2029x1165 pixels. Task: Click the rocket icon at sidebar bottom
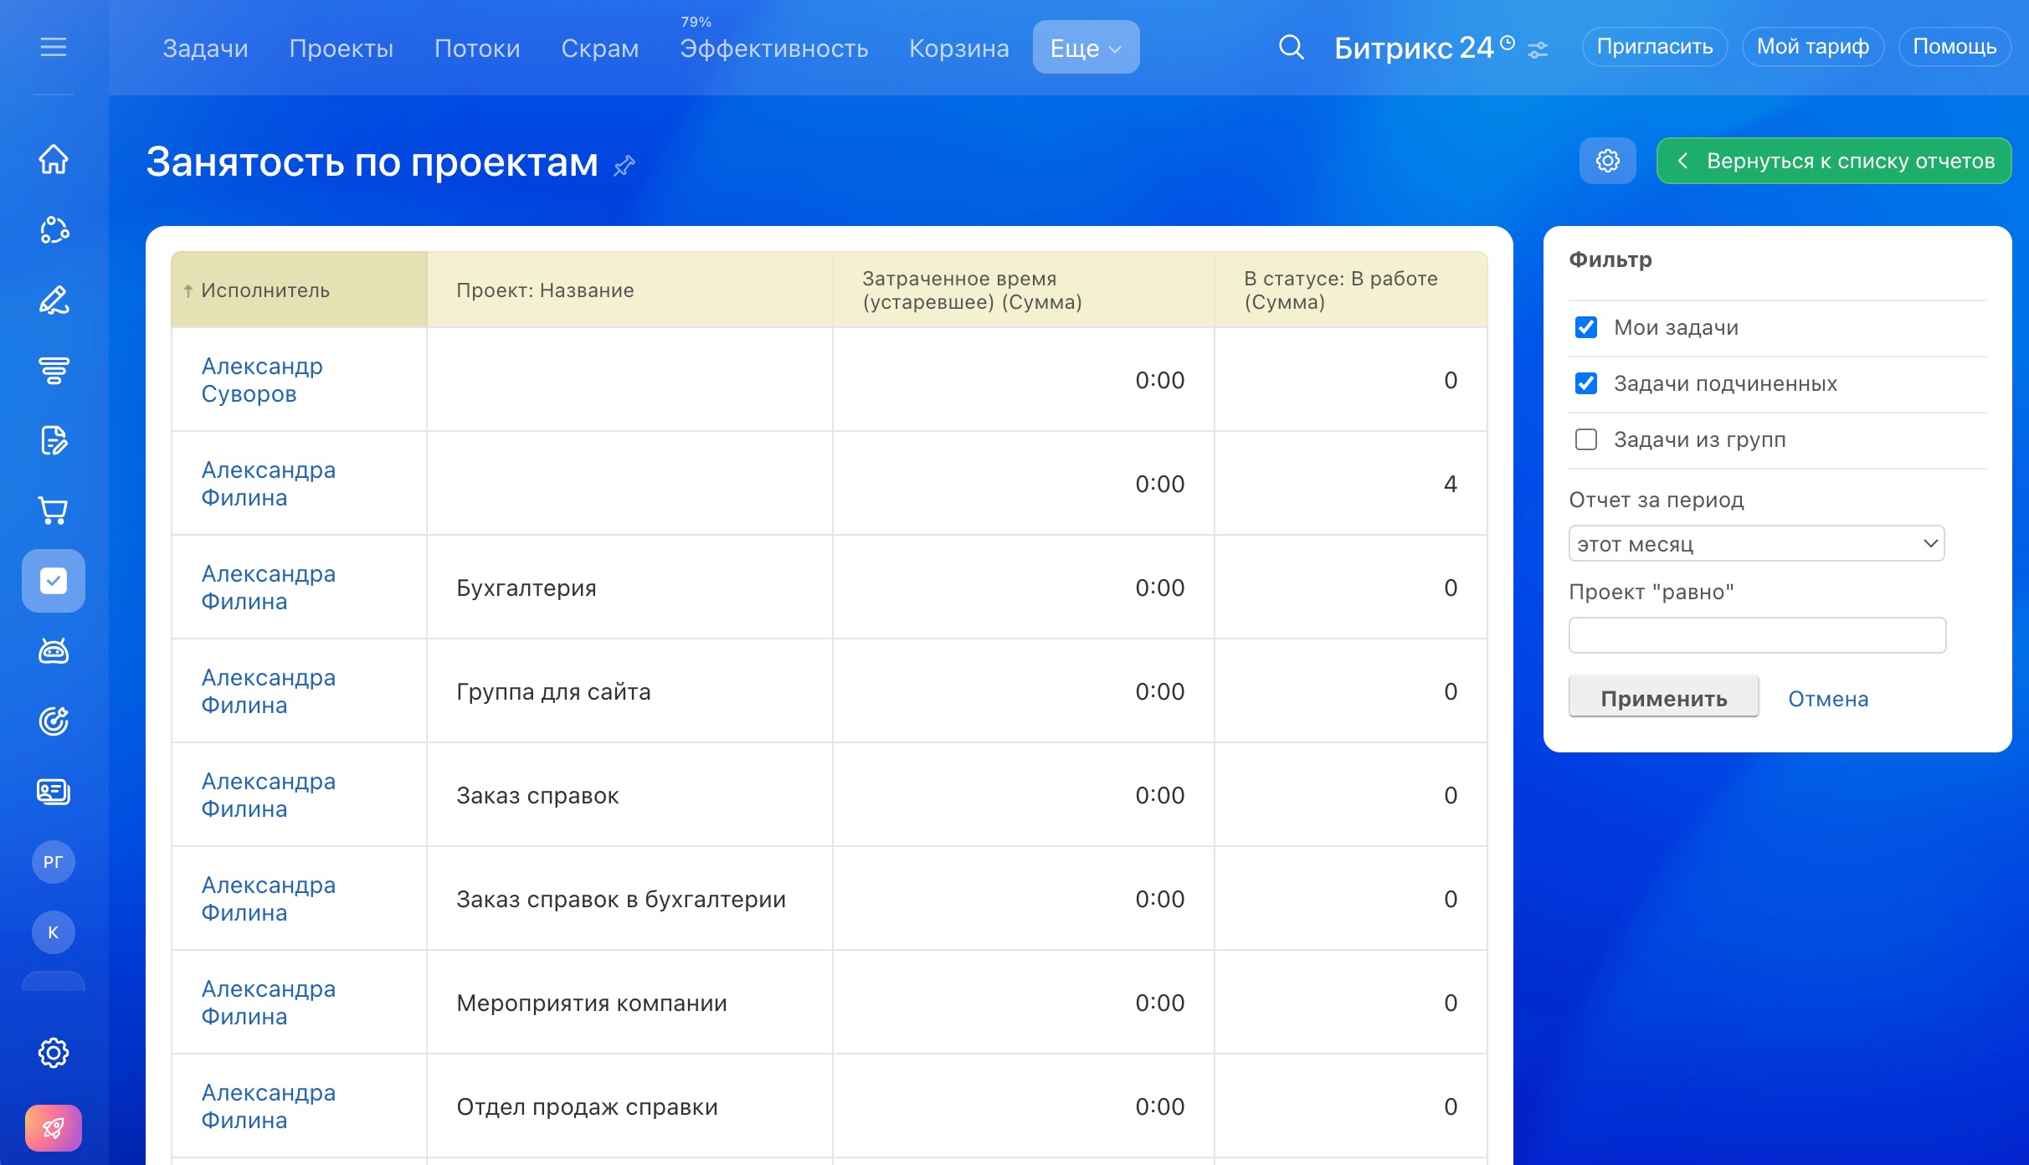pyautogui.click(x=54, y=1128)
